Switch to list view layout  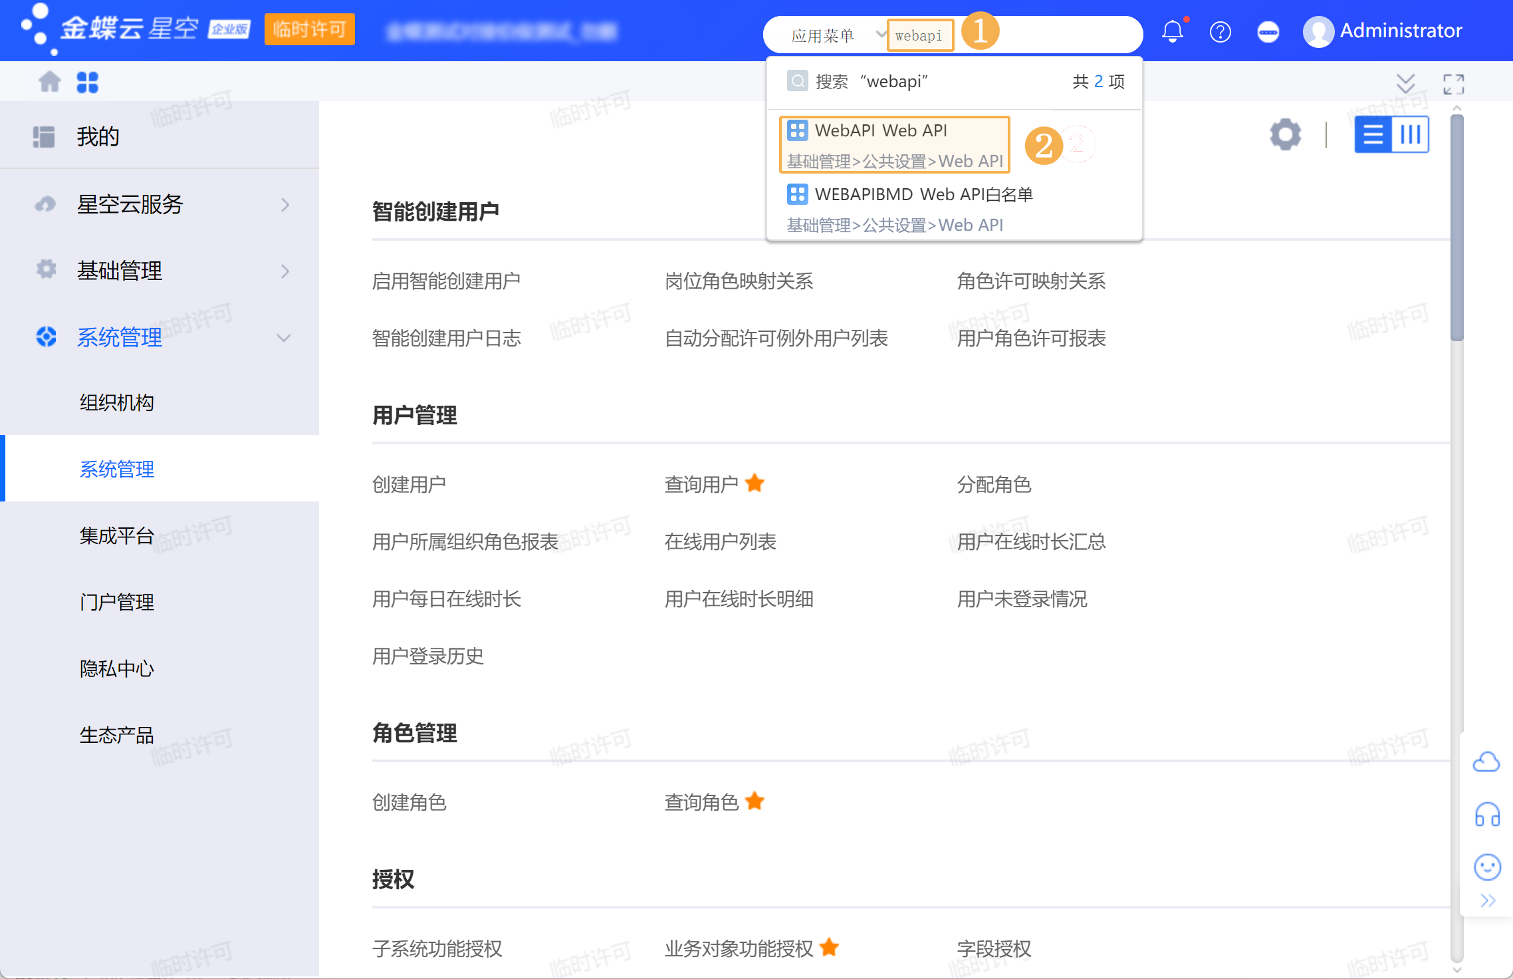(x=1373, y=135)
